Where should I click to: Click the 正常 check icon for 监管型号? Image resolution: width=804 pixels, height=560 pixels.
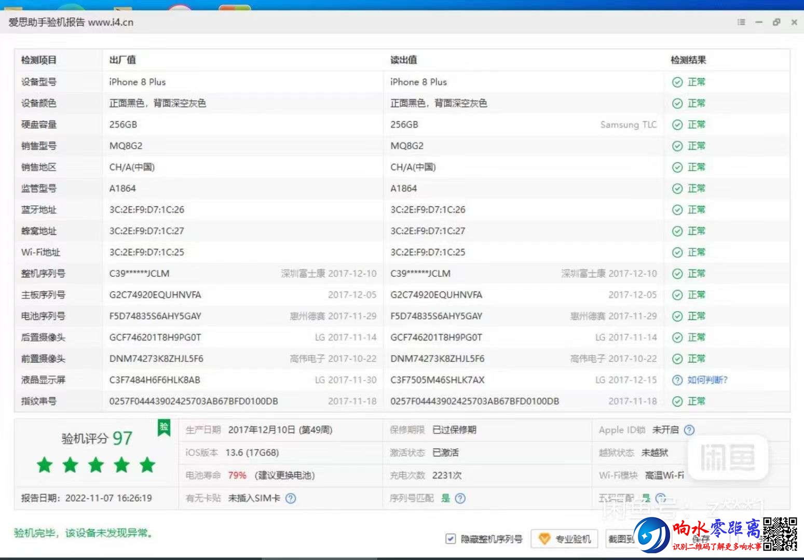677,188
